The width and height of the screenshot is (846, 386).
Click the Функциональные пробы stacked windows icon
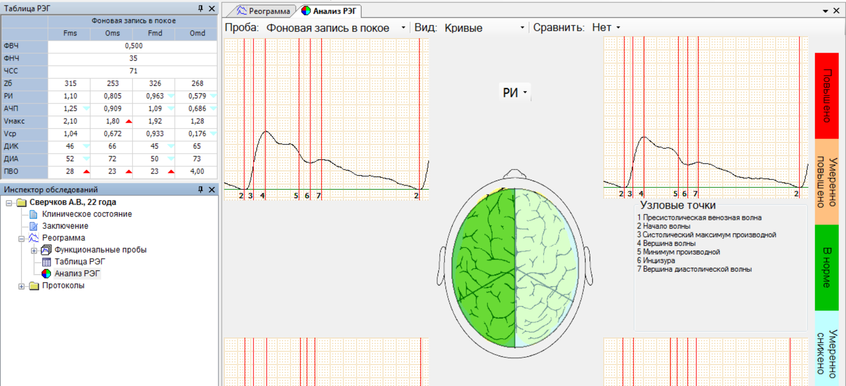[46, 250]
